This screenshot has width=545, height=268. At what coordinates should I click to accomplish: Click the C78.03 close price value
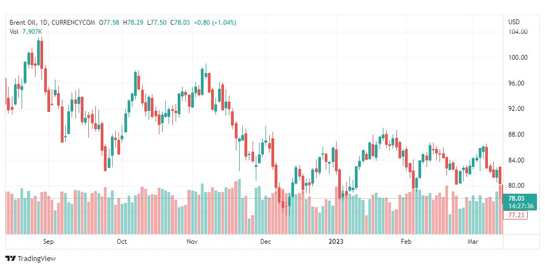[180, 23]
